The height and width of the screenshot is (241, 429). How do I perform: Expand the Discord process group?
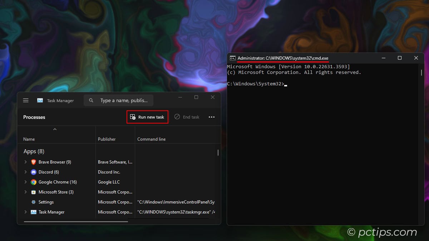tap(25, 172)
